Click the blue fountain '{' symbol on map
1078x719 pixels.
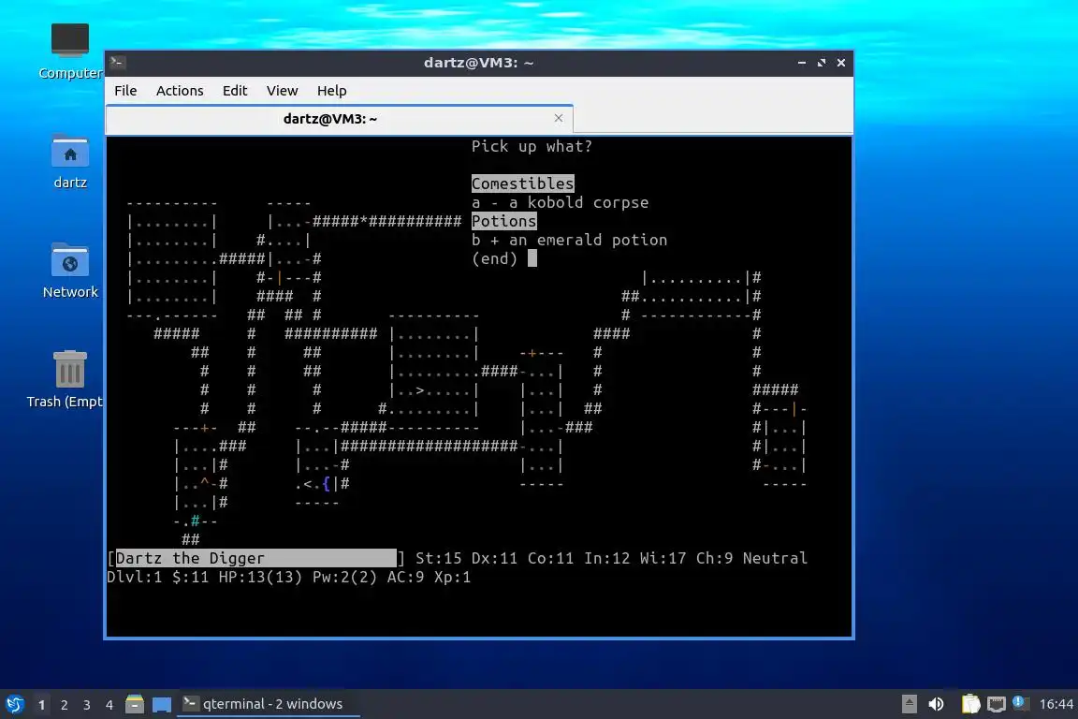(x=326, y=484)
